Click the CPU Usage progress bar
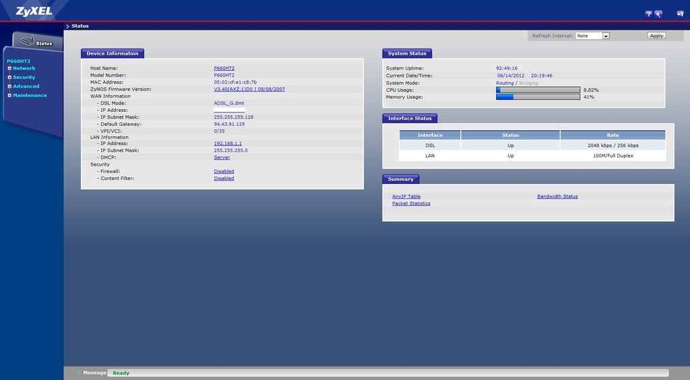The width and height of the screenshot is (690, 380). [x=538, y=90]
